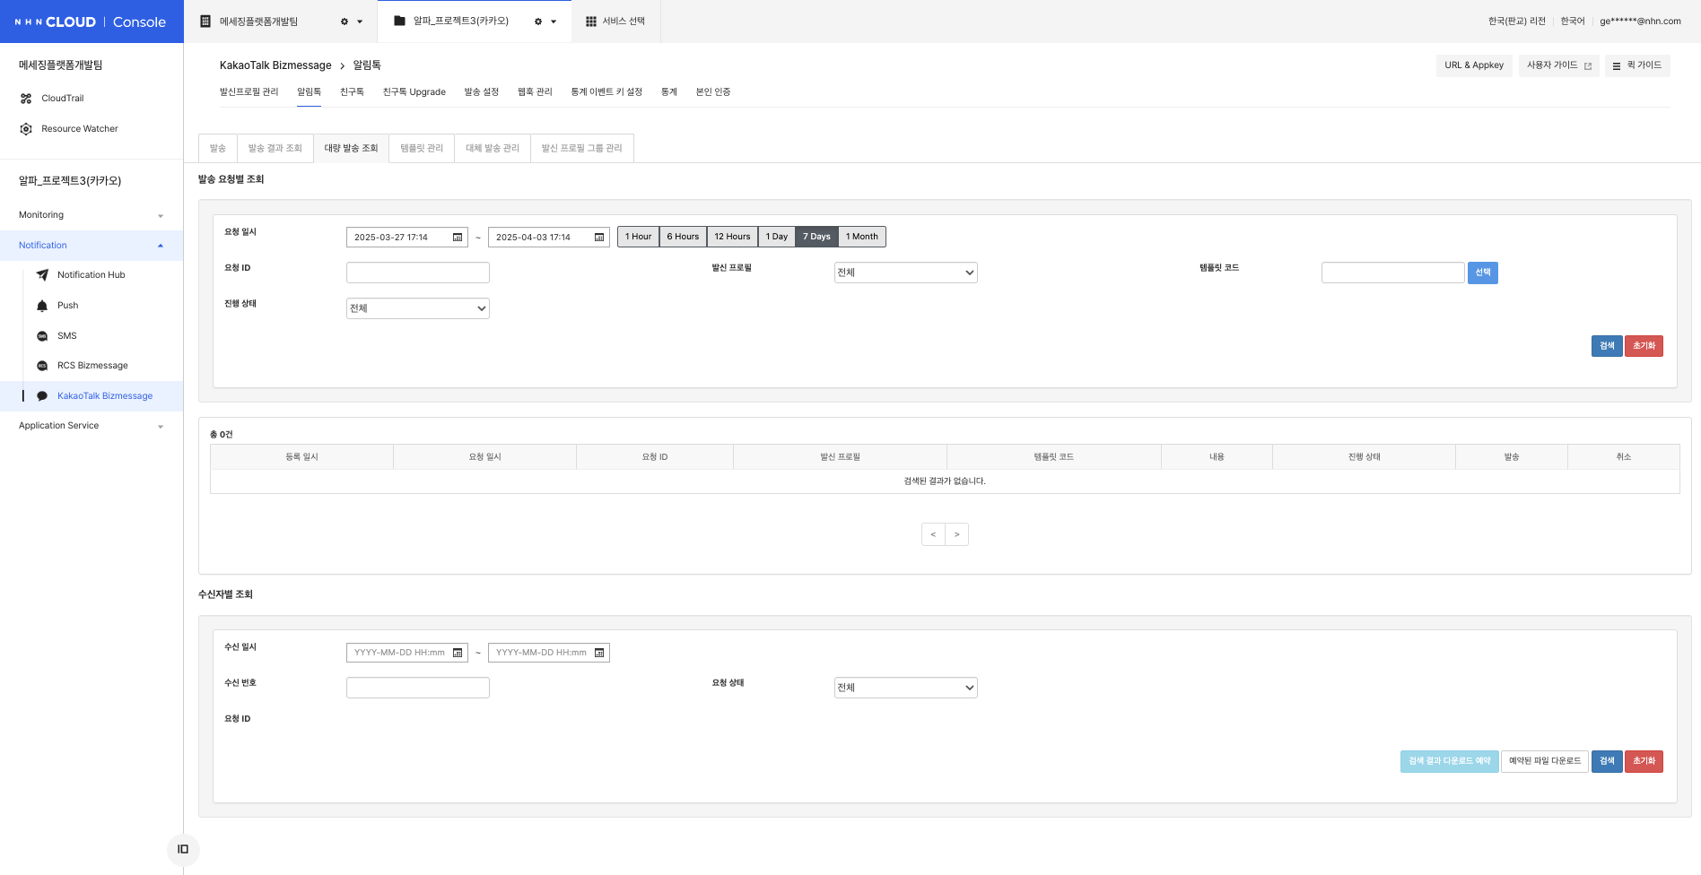1701x875 pixels.
Task: Click the 서비스 선택 grid icon
Action: click(x=591, y=22)
